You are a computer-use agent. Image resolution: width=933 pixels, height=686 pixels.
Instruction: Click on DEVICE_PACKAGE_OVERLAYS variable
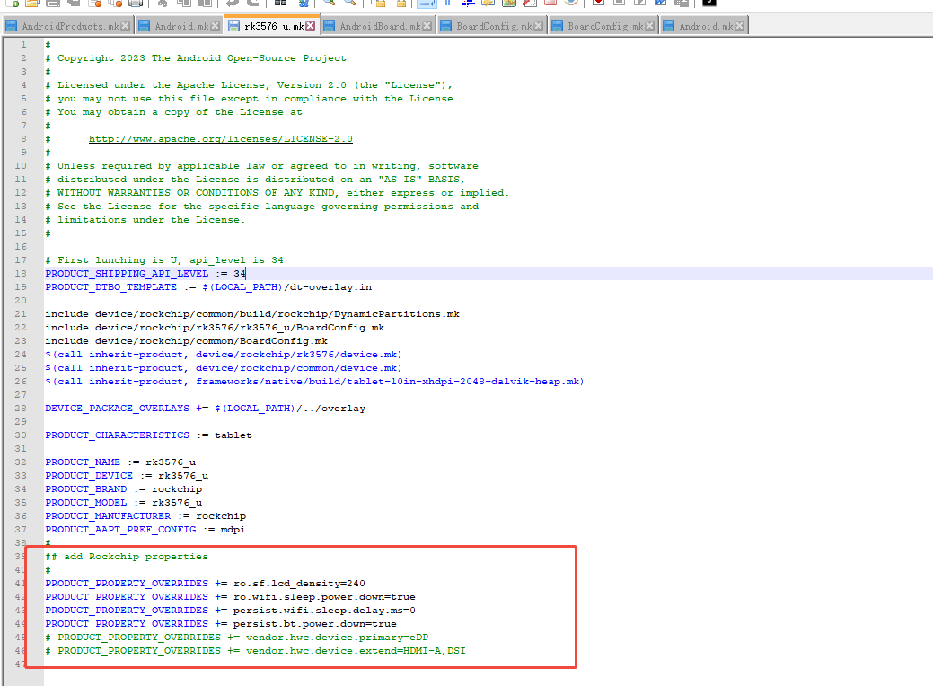coord(118,409)
